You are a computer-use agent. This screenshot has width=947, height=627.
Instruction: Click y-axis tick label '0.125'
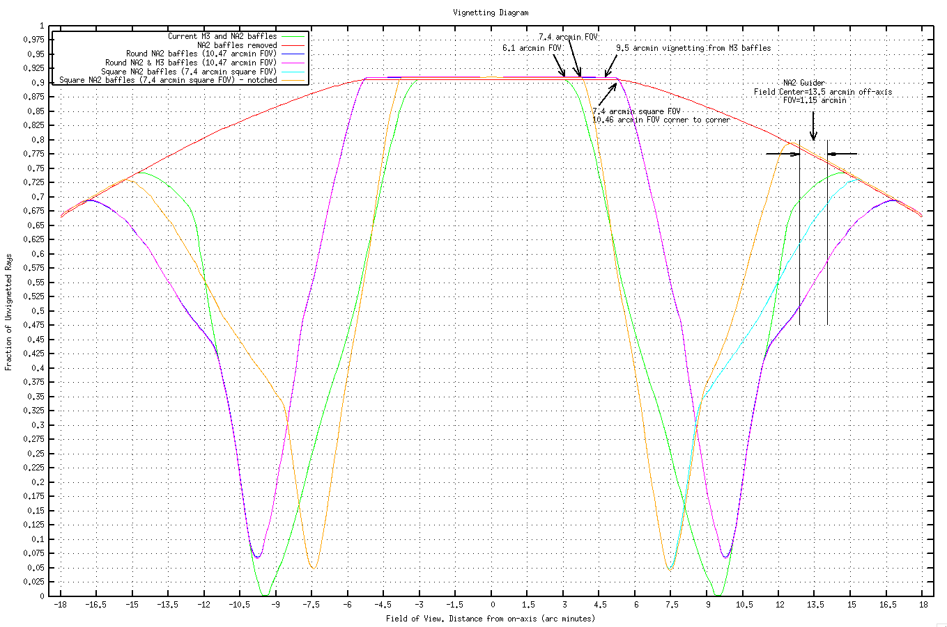pyautogui.click(x=33, y=525)
